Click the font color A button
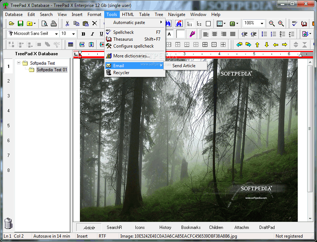 coord(169,34)
